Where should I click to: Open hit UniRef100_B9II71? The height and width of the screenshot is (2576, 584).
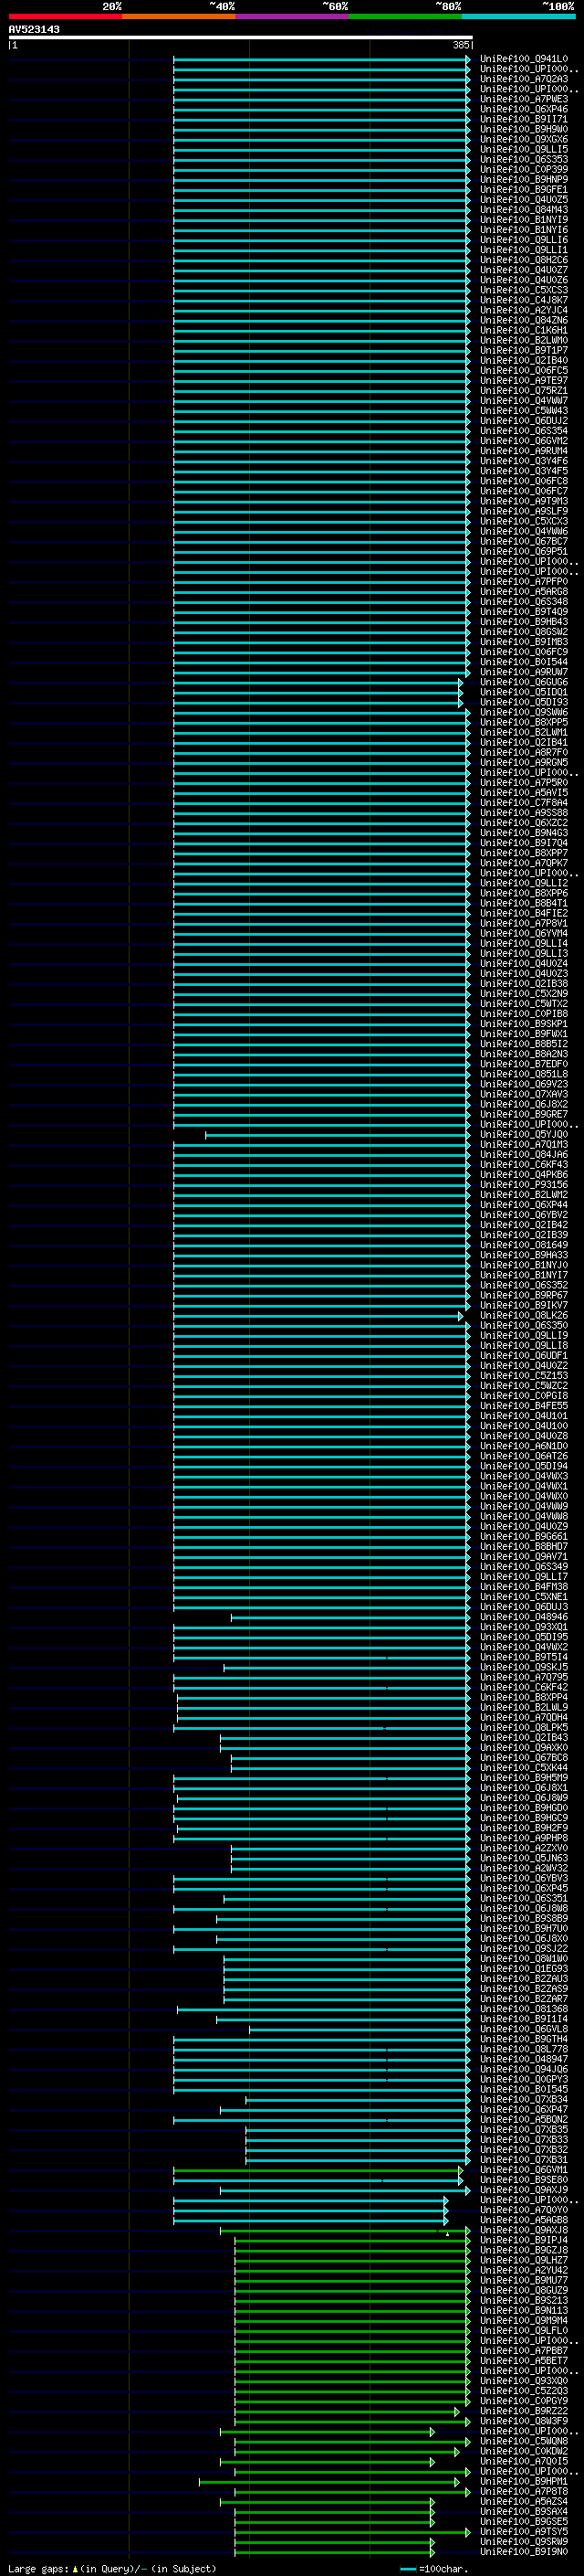click(x=523, y=119)
